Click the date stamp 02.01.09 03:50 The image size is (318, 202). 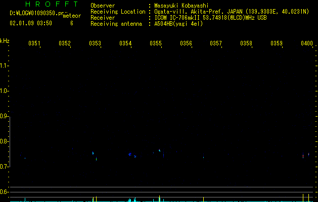[31, 23]
